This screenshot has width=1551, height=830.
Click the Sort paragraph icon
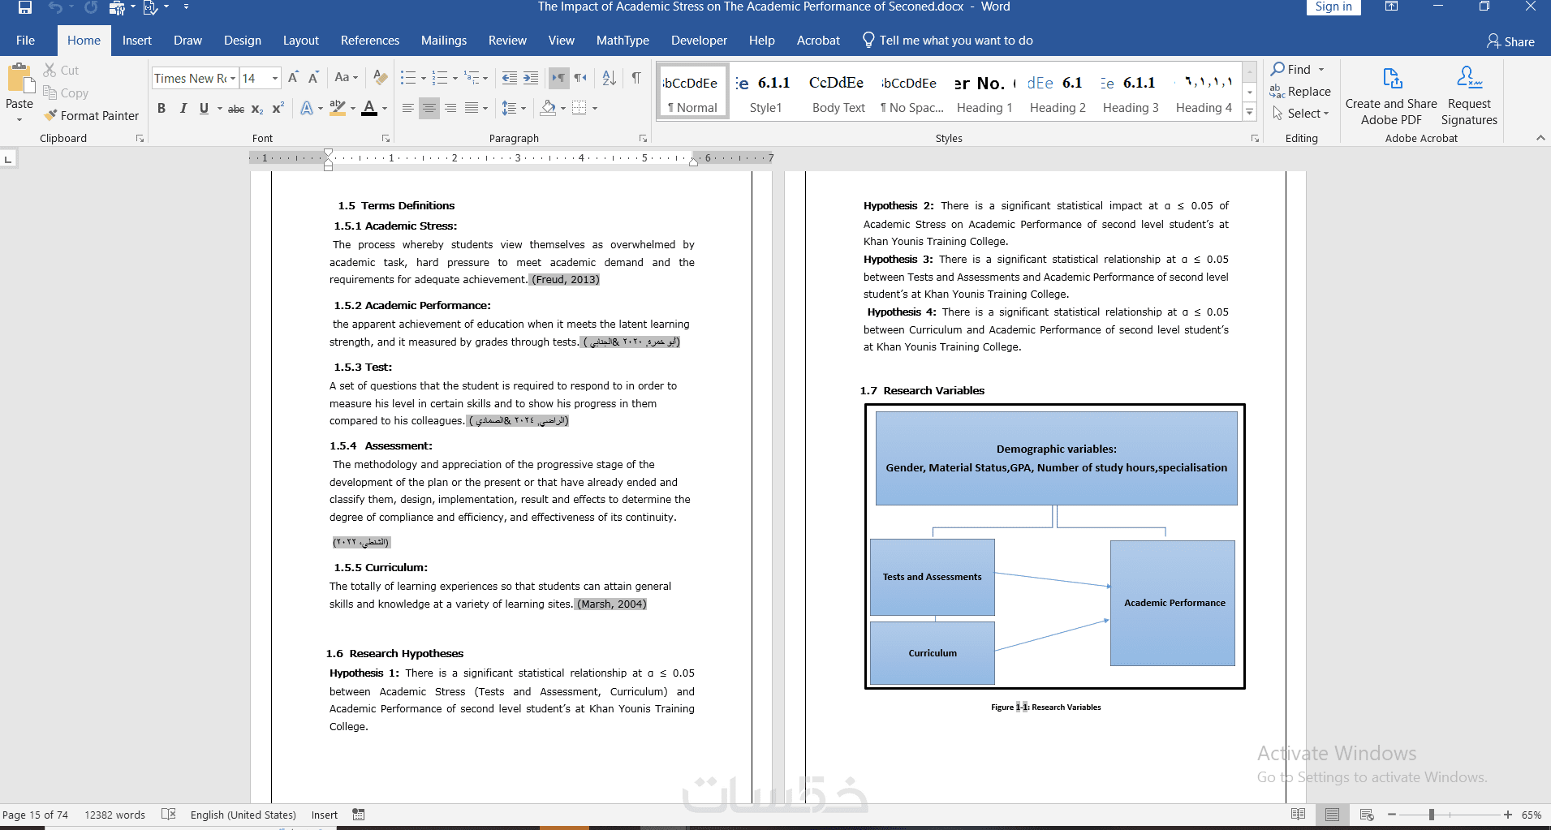point(610,78)
